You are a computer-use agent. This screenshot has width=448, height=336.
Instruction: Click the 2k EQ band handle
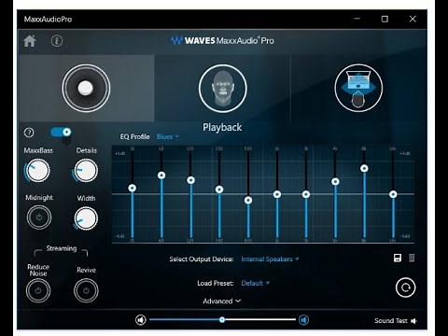point(306,194)
